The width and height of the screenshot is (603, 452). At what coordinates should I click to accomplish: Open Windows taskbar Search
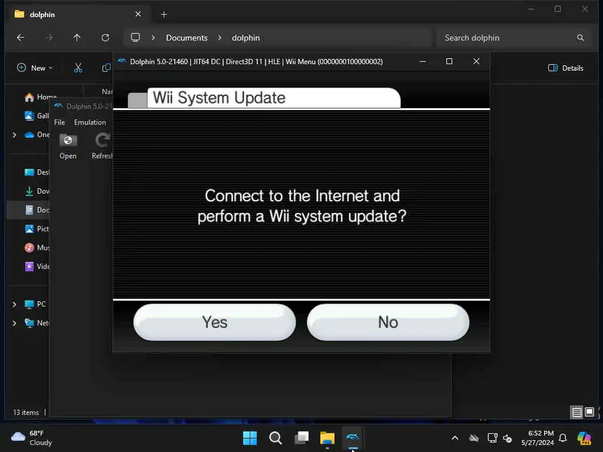pyautogui.click(x=276, y=438)
